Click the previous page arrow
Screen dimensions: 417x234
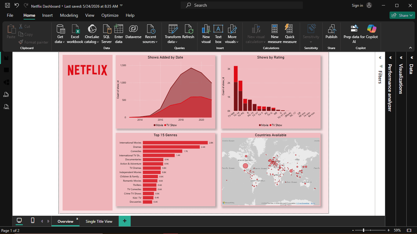pos(42,221)
